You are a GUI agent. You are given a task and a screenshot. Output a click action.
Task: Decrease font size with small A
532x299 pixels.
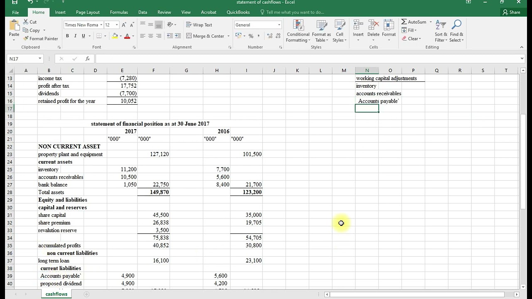(x=132, y=25)
